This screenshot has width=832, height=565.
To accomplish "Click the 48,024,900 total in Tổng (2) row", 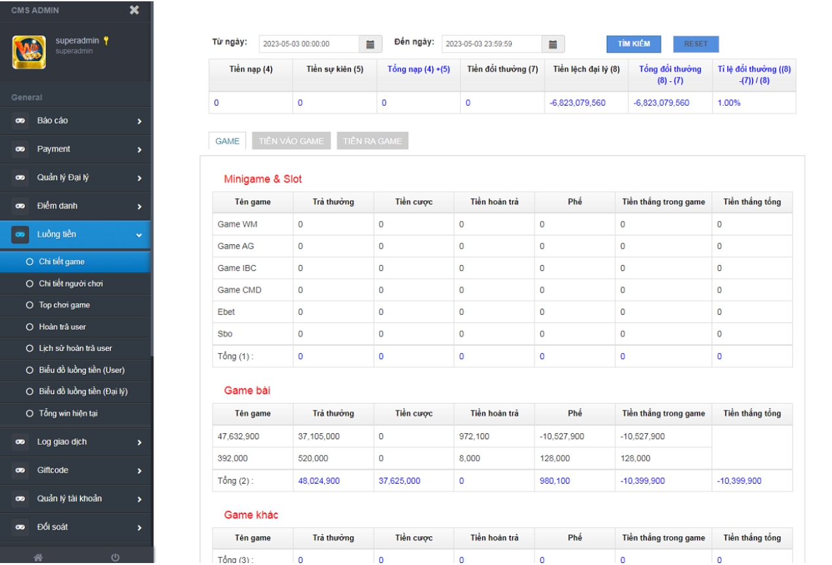I will 319,481.
